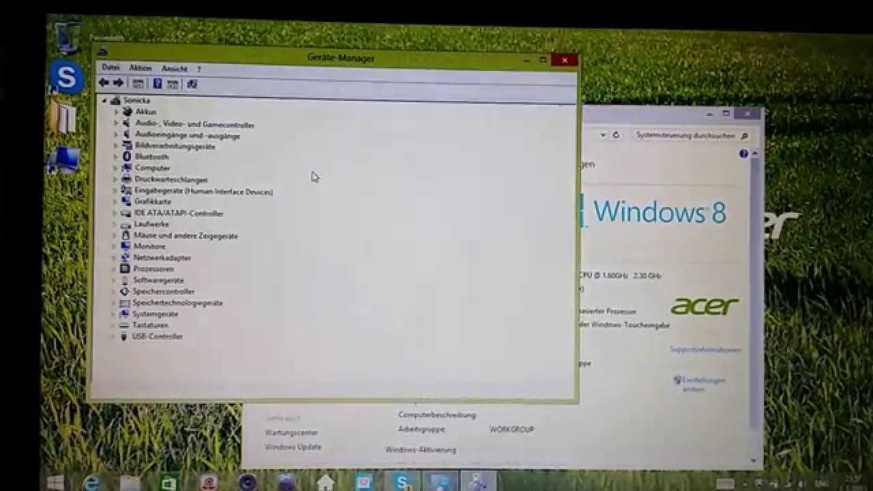Select the Softwaregeräte row
This screenshot has height=491, width=873.
click(x=158, y=280)
